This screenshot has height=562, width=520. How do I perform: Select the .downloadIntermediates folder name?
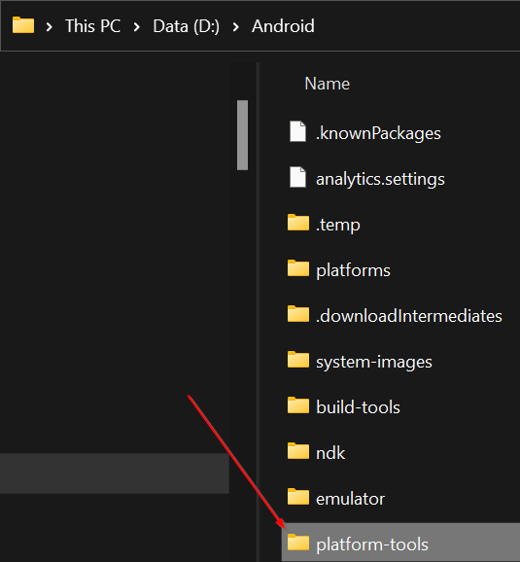(x=409, y=316)
